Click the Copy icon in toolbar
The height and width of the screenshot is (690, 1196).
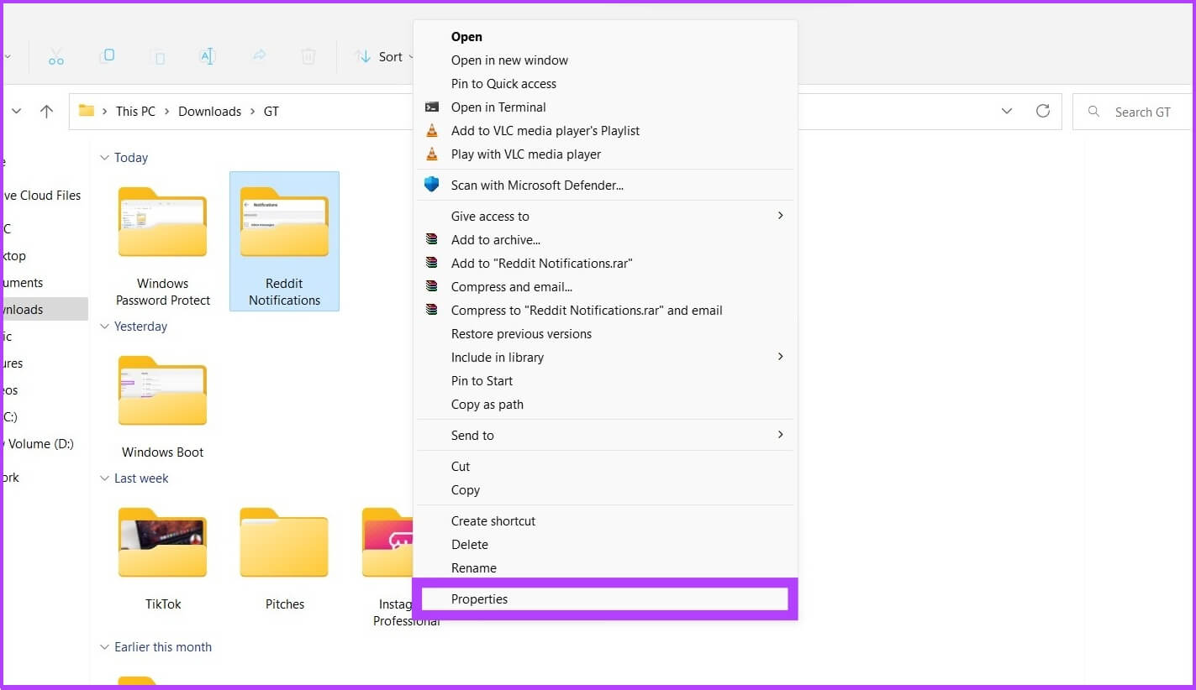(x=107, y=56)
